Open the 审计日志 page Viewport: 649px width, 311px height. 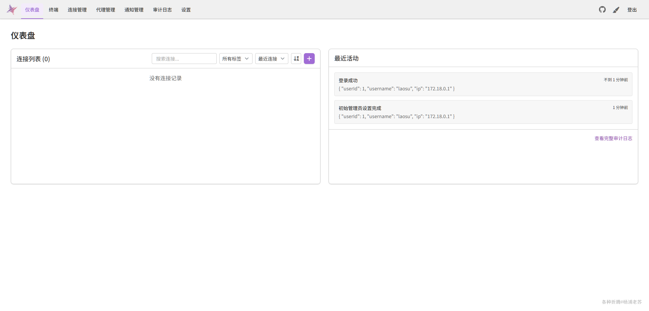click(x=162, y=10)
